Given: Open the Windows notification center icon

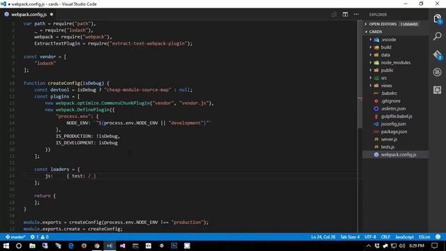Looking at the screenshot, I should tap(434, 245).
